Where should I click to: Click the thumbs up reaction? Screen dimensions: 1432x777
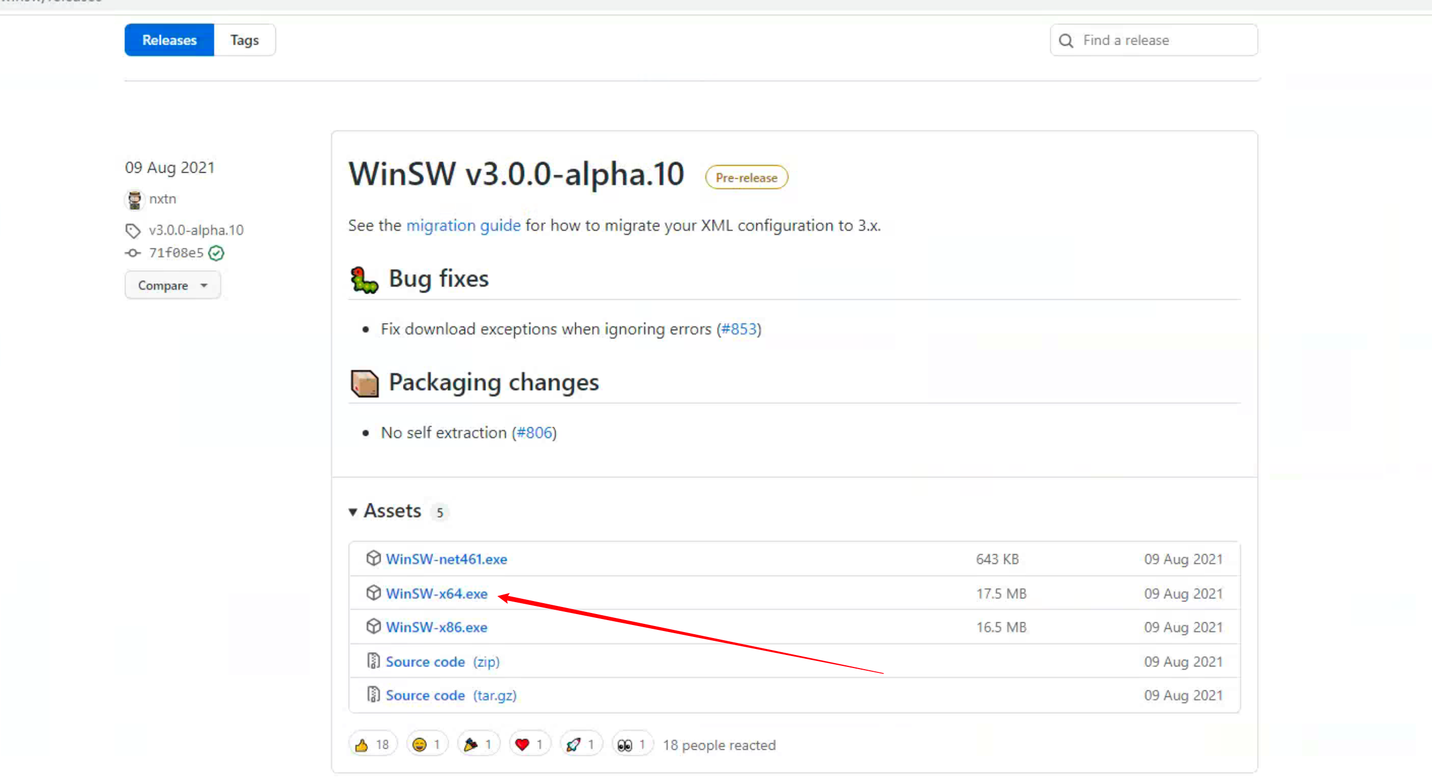pyautogui.click(x=372, y=744)
